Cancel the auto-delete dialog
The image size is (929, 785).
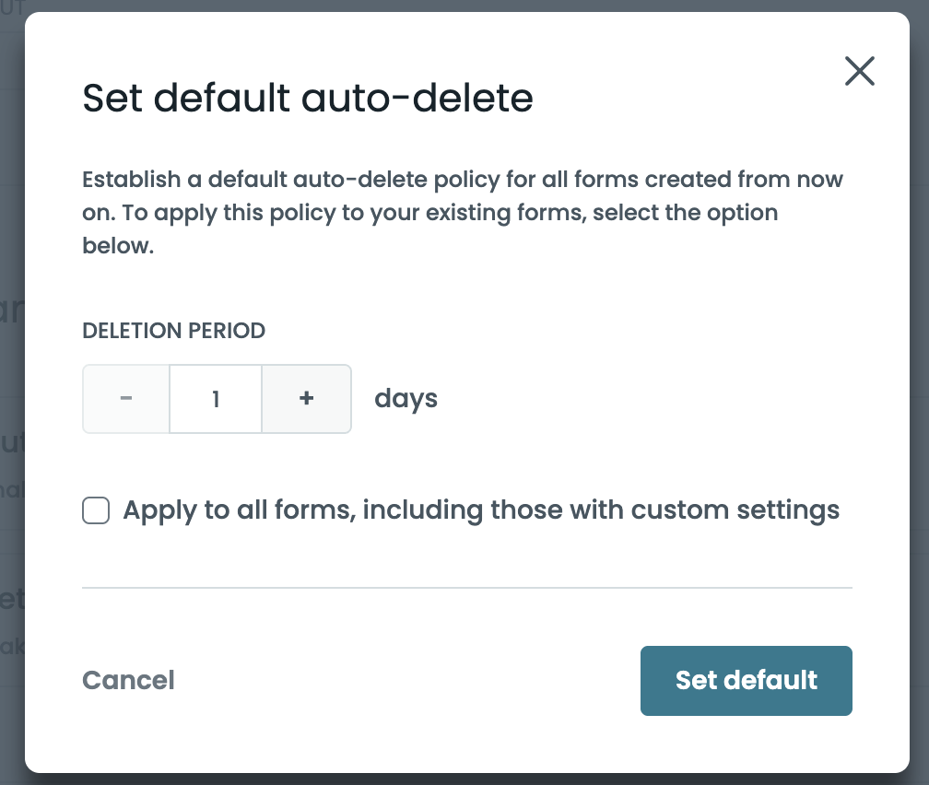point(128,681)
